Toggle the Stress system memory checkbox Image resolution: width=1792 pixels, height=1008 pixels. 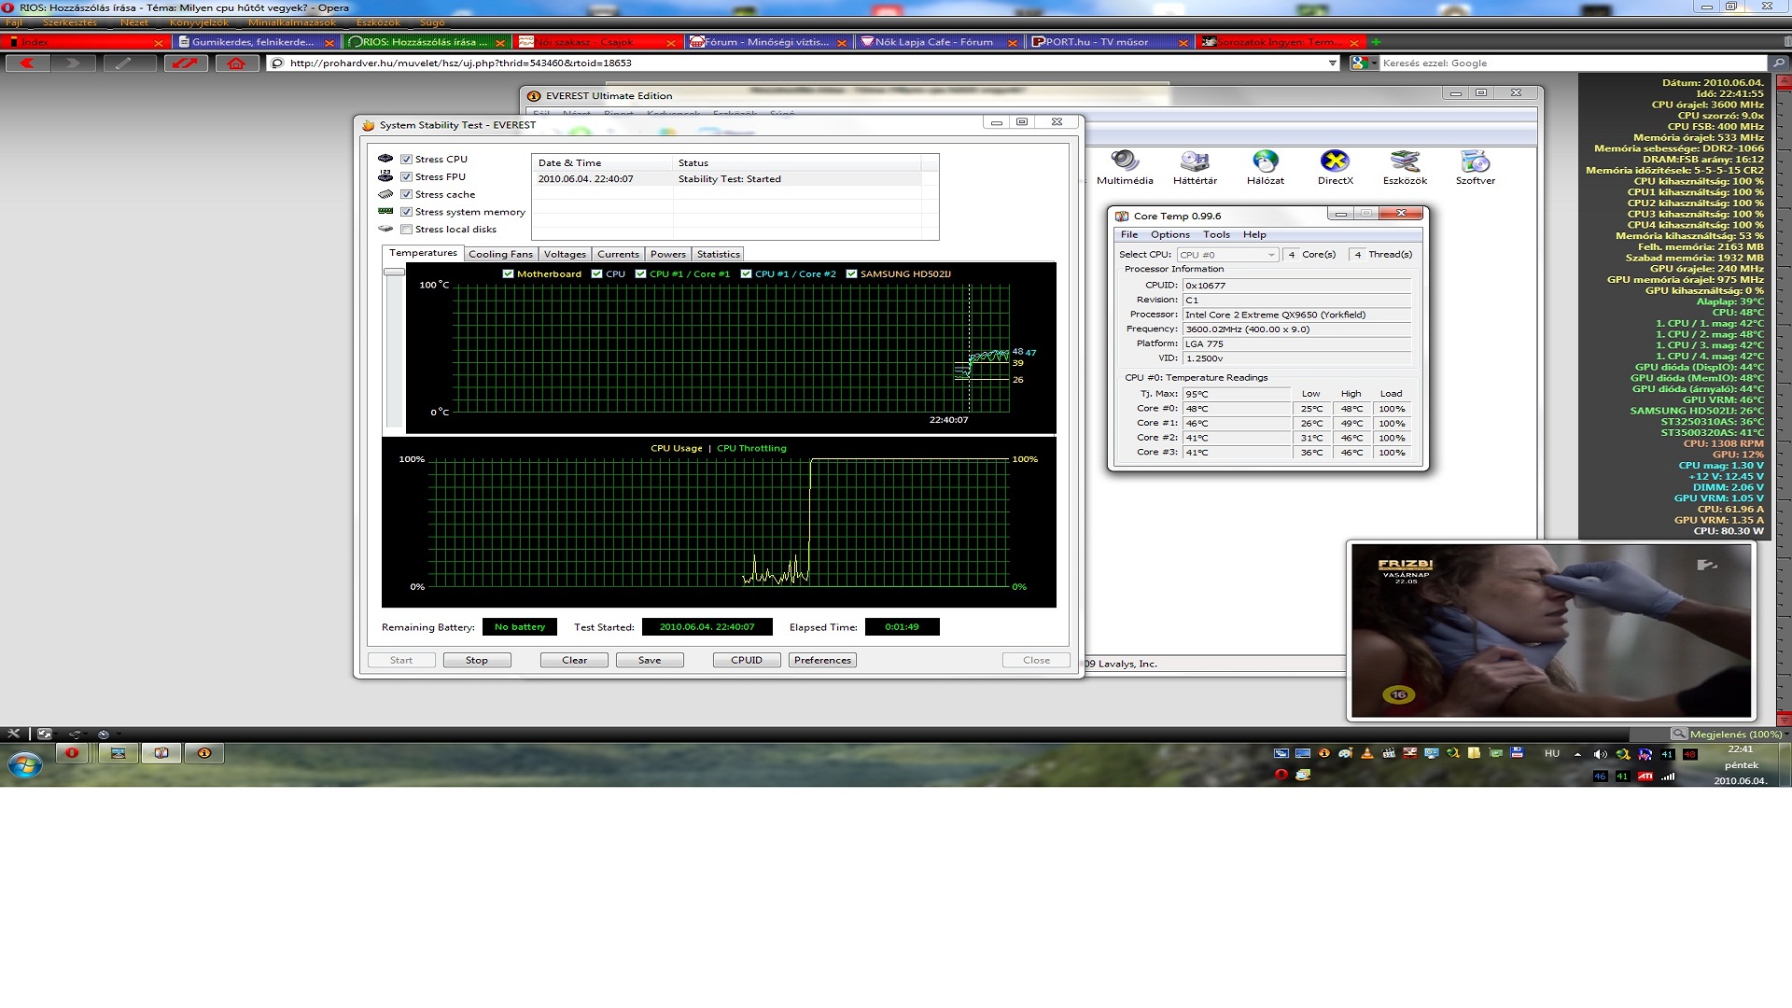[x=407, y=213]
